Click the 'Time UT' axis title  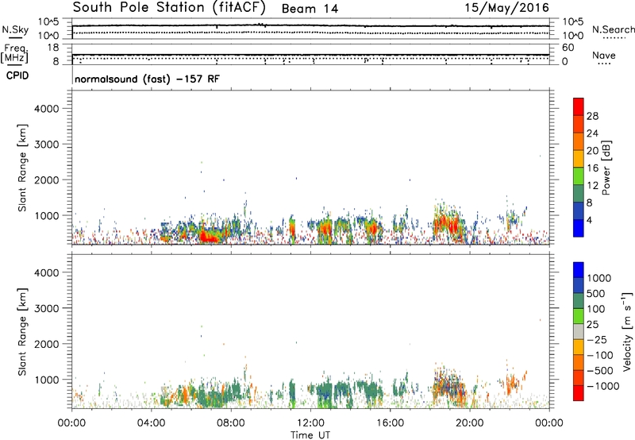pos(310,435)
